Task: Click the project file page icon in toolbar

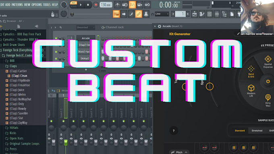Action: tap(232, 14)
